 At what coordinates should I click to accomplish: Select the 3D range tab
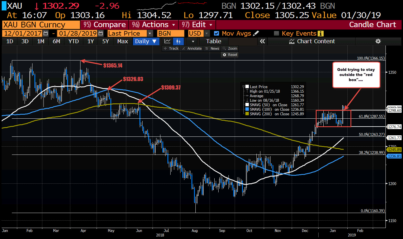[25, 41]
